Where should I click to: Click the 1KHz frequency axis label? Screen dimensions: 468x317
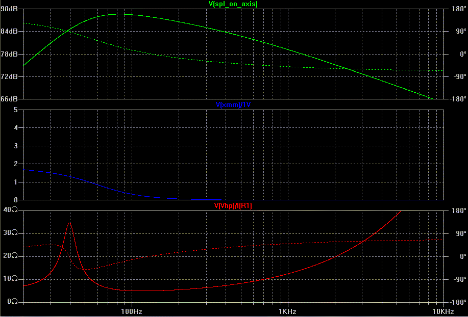tap(287, 311)
